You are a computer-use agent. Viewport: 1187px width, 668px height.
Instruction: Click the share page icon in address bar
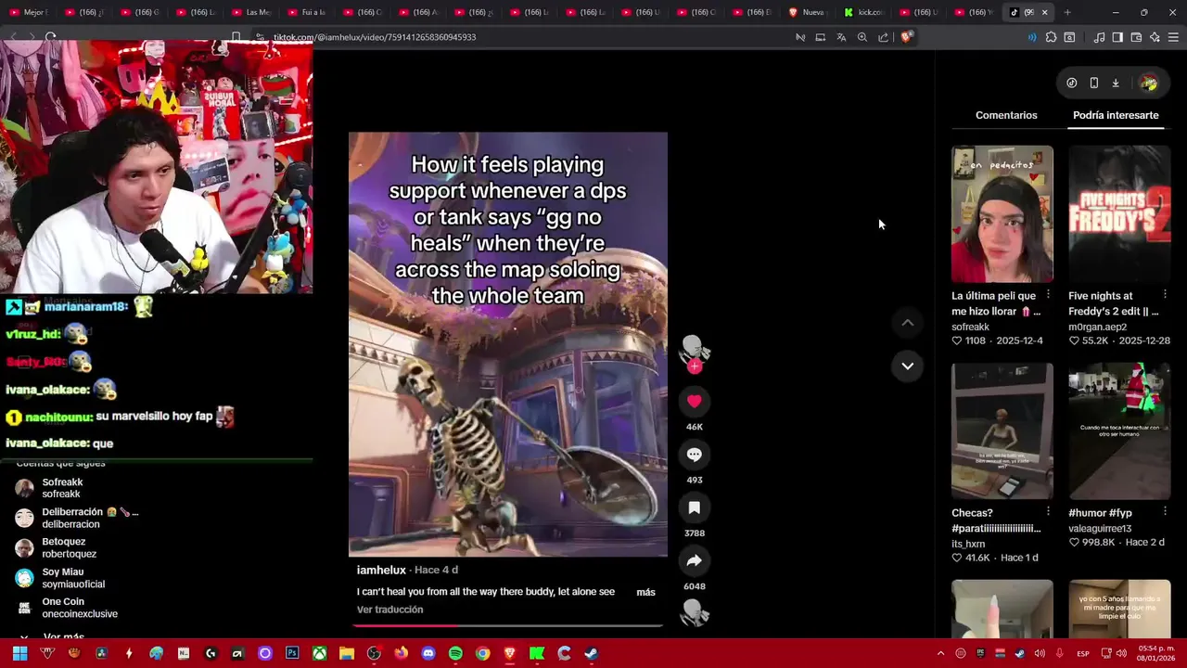(883, 37)
